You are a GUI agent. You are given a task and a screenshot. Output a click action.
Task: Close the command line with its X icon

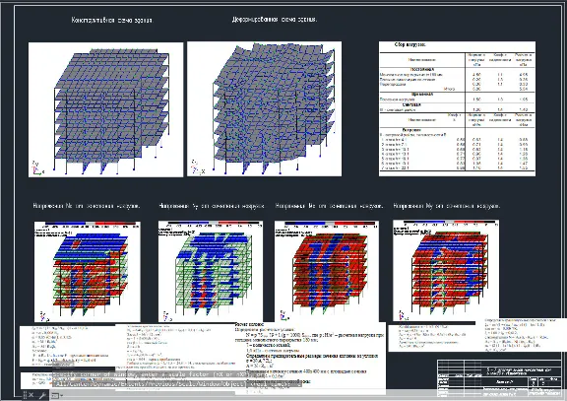click(31, 395)
